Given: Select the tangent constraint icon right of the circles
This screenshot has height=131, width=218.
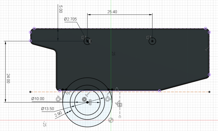Looking at the screenshot, I should click(x=108, y=99).
